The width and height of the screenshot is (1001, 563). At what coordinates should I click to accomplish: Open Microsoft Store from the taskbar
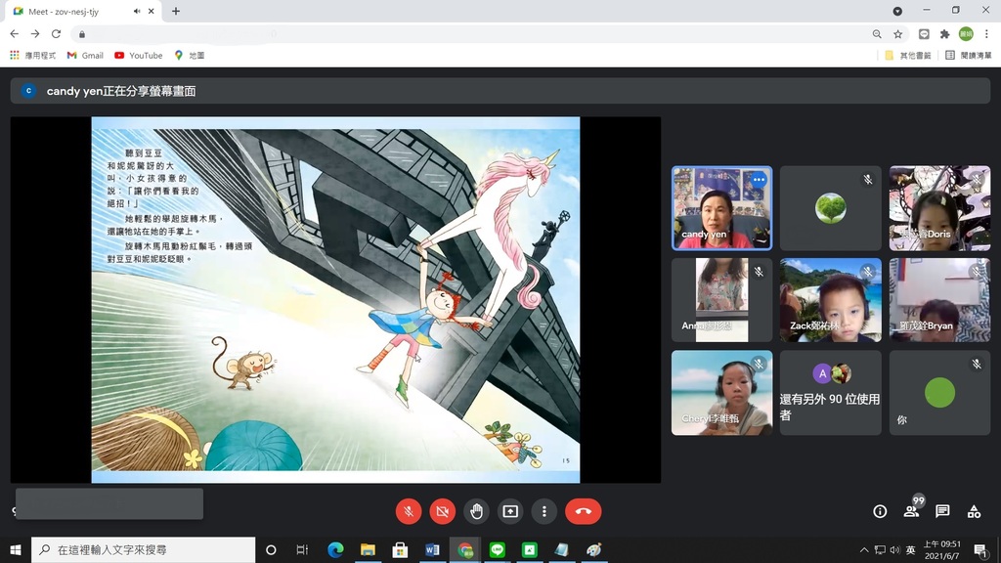click(x=400, y=549)
